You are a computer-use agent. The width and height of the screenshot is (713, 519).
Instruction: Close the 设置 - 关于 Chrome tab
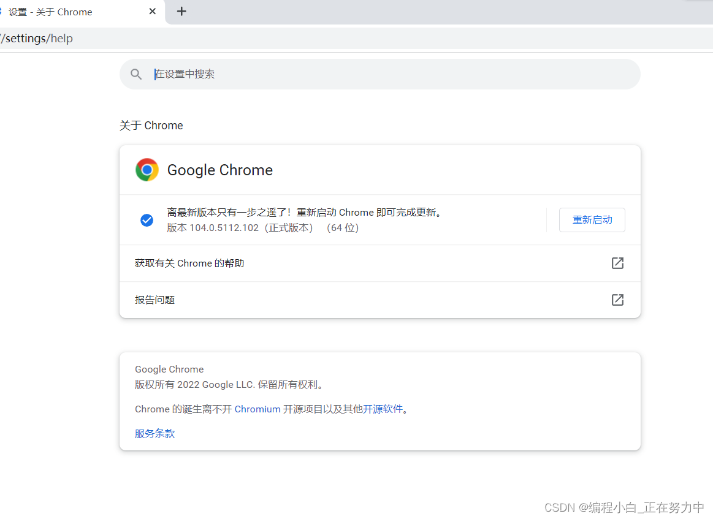pyautogui.click(x=152, y=12)
